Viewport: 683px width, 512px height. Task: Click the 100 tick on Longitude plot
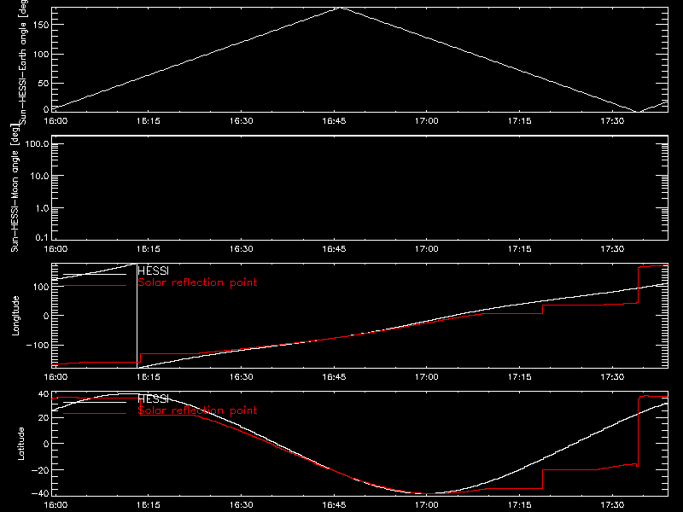pos(40,287)
